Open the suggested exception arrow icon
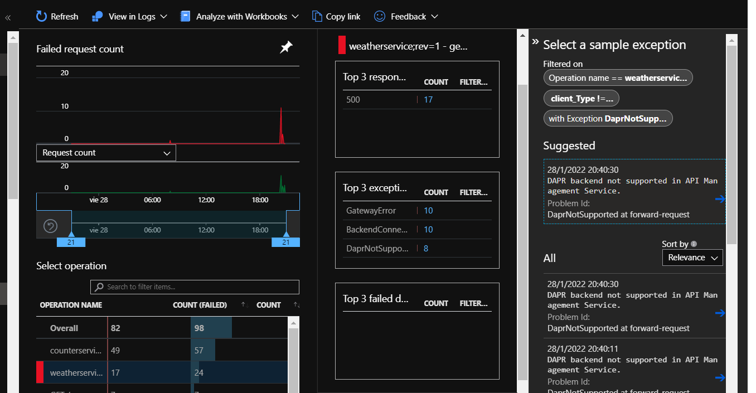 coord(720,199)
